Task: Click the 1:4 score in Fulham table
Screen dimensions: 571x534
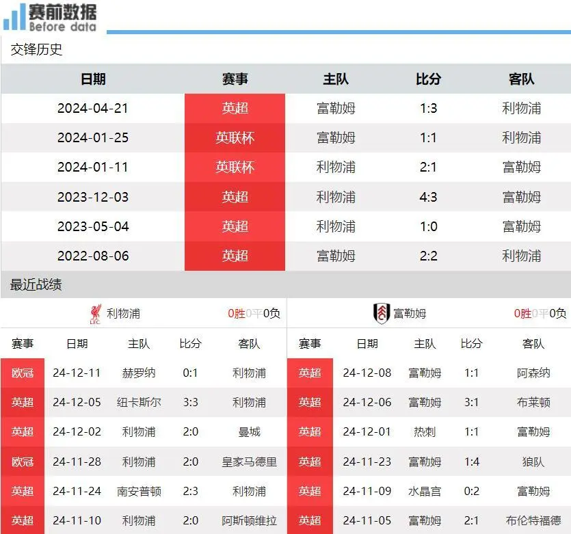Action: (x=472, y=462)
